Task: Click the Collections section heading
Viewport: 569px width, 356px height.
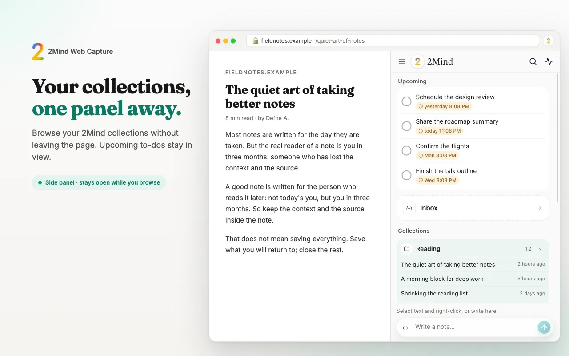Action: point(413,231)
